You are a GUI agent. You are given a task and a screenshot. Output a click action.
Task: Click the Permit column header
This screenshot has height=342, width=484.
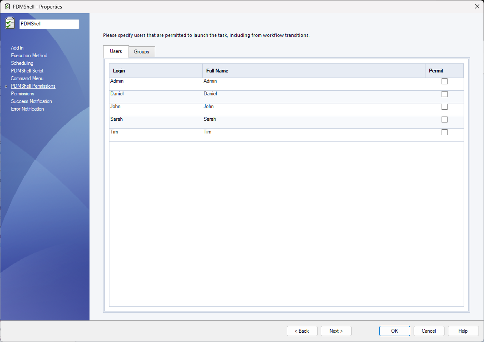445,71
